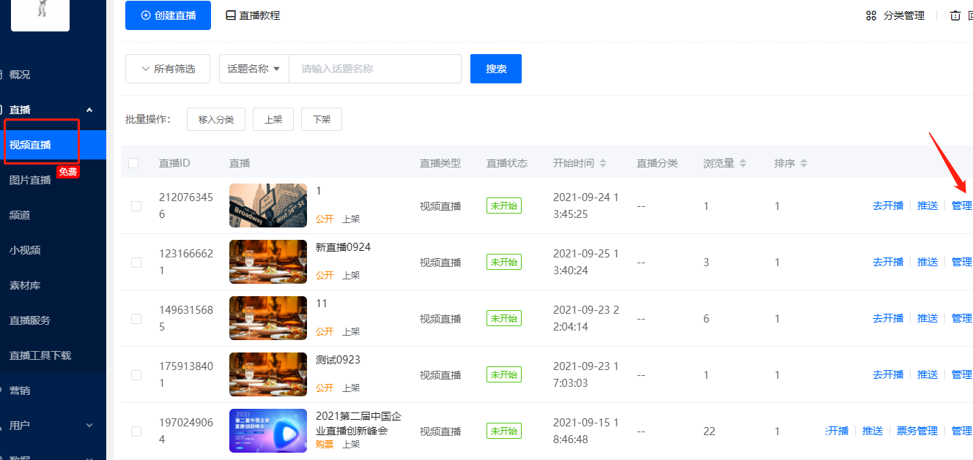Check the box for live ID 2120763456
This screenshot has width=973, height=460.
point(136,206)
